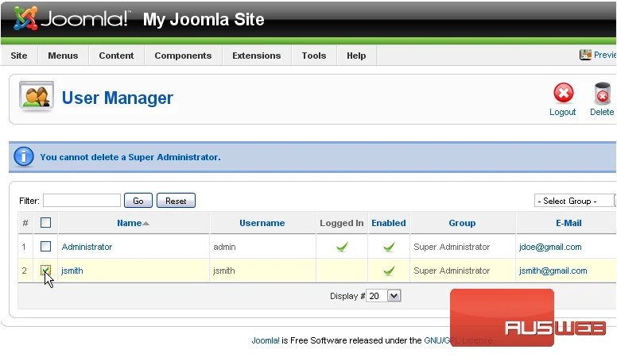Screen dimensions: 617x357
Task: Click into the Filter text field
Action: tap(82, 200)
